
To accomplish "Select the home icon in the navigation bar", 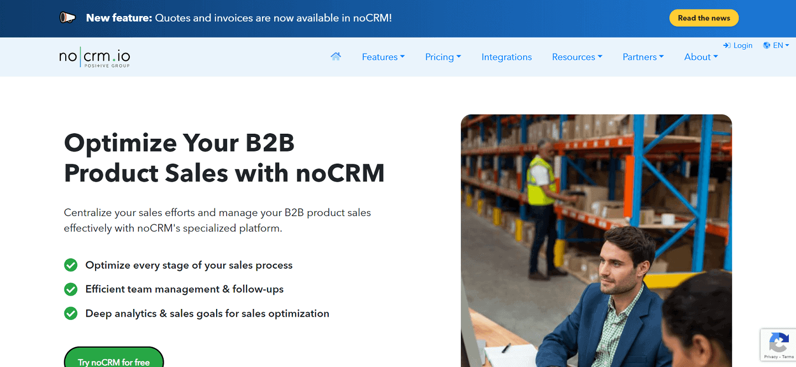I will (x=336, y=56).
